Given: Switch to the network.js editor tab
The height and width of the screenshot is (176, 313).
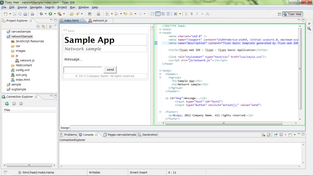Looking at the screenshot, I should 98,21.
